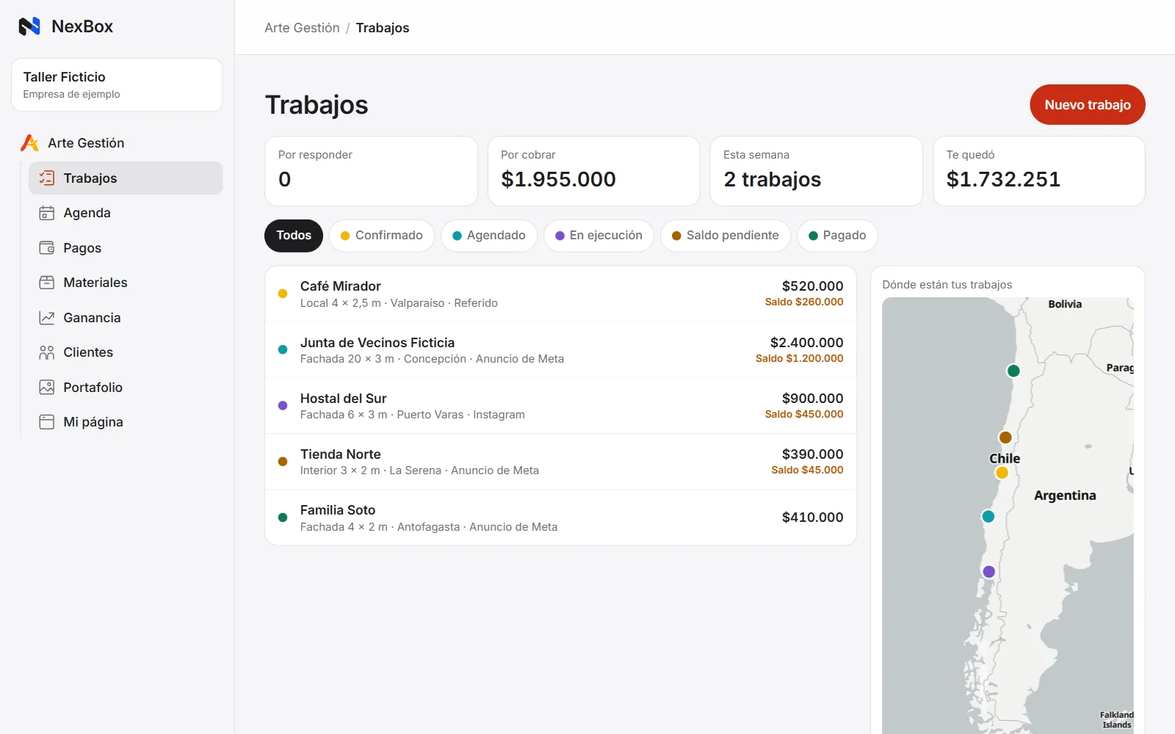Open Agenda via its calendar icon
The image size is (1175, 734).
47,213
